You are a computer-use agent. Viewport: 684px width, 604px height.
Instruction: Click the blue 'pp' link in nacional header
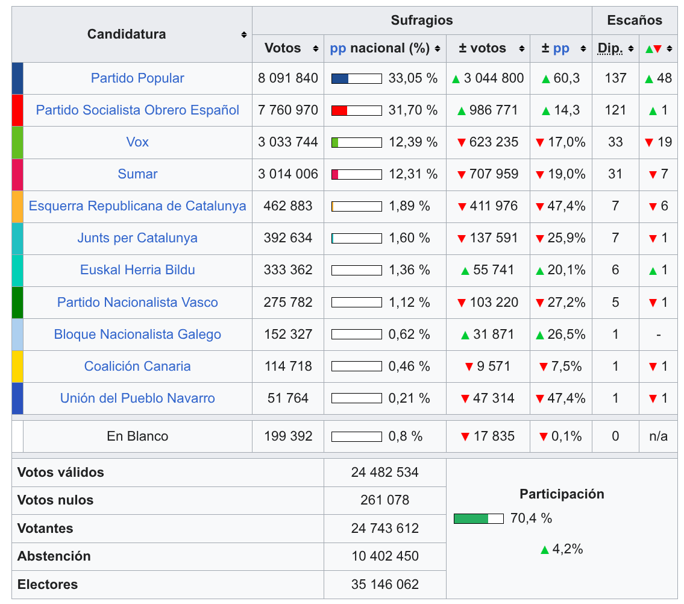tap(338, 49)
